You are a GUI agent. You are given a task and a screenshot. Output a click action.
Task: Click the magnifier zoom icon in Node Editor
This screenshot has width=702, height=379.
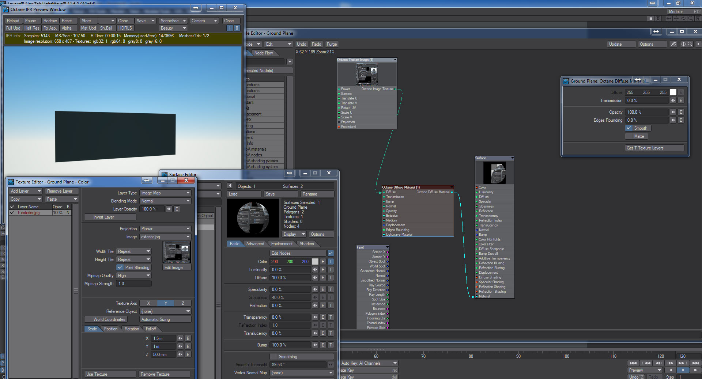(690, 44)
